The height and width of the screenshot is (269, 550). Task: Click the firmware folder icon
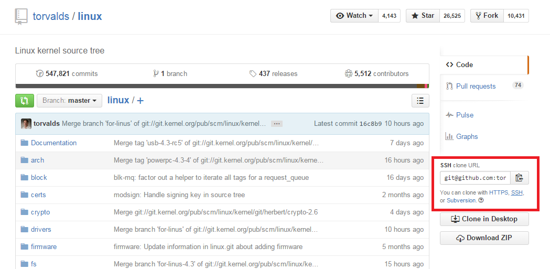pos(24,246)
